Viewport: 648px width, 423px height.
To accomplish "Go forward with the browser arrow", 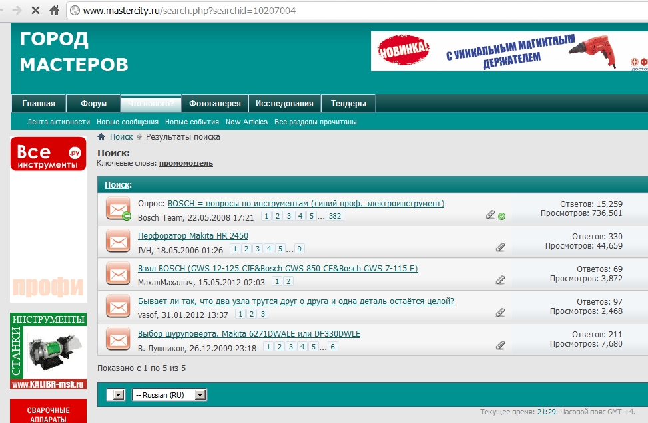I will tap(17, 11).
